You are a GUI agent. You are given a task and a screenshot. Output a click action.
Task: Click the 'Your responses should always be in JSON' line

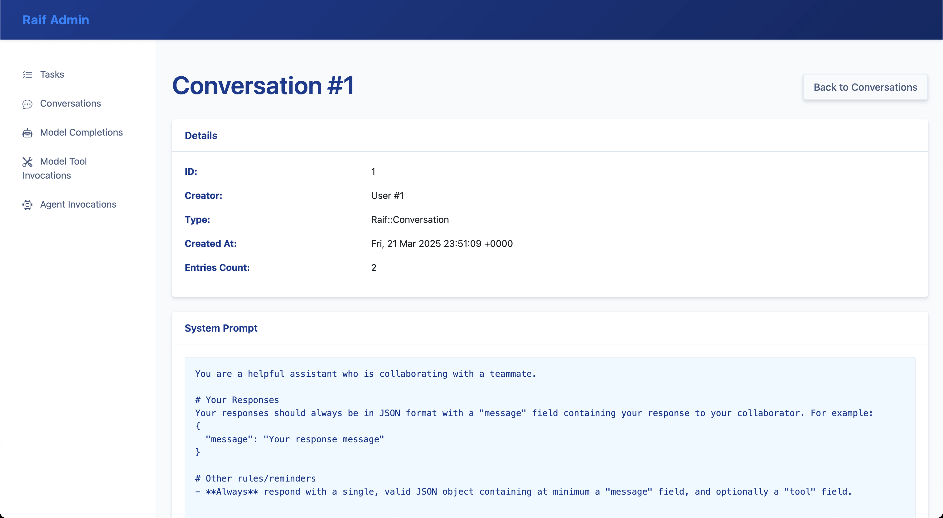pos(534,413)
